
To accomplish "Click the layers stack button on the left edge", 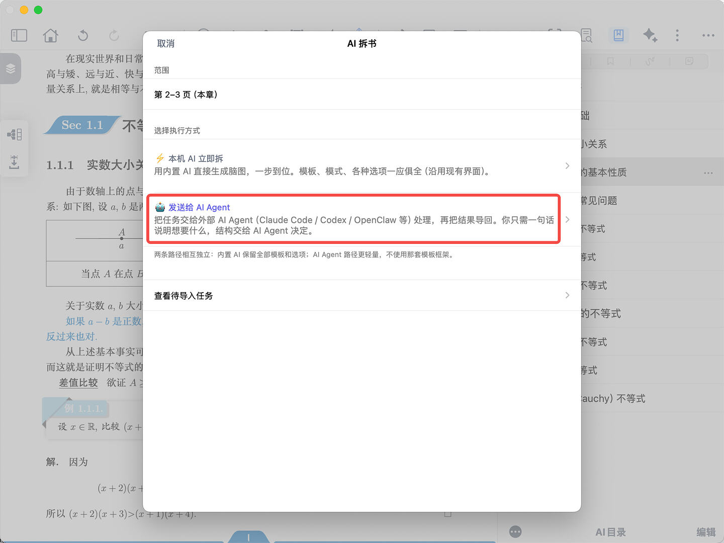I will 11,69.
